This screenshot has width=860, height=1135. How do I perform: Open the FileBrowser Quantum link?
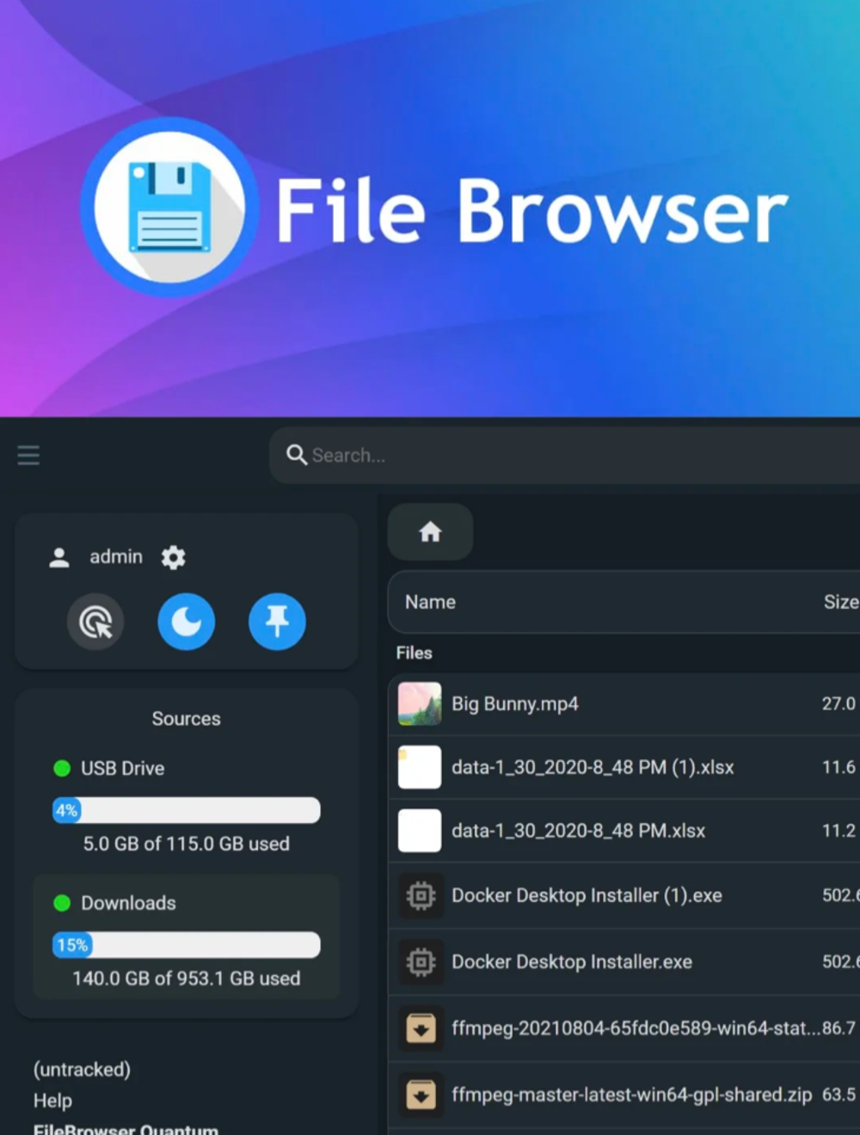click(x=126, y=1128)
